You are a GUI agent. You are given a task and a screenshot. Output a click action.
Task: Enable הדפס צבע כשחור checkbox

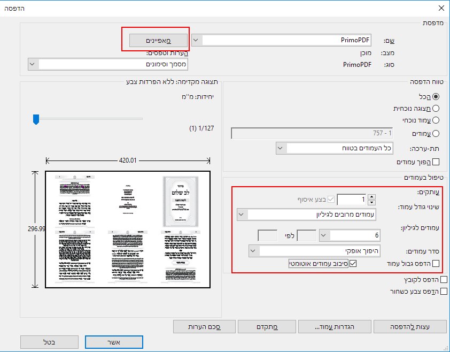444,292
